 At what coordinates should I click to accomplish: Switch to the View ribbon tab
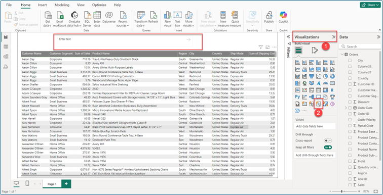click(x=81, y=5)
